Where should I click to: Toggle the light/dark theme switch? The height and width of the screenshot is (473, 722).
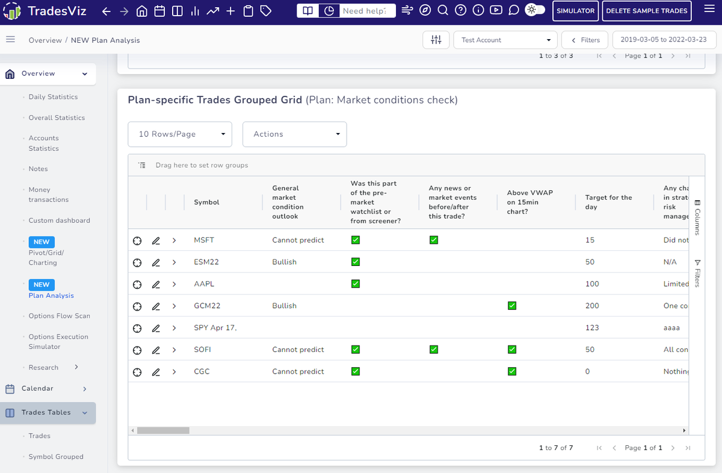(535, 10)
